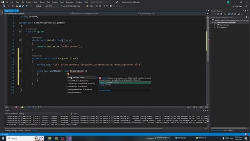Click the Sync/Refresh icon in Solution Explorer

point(229,14)
